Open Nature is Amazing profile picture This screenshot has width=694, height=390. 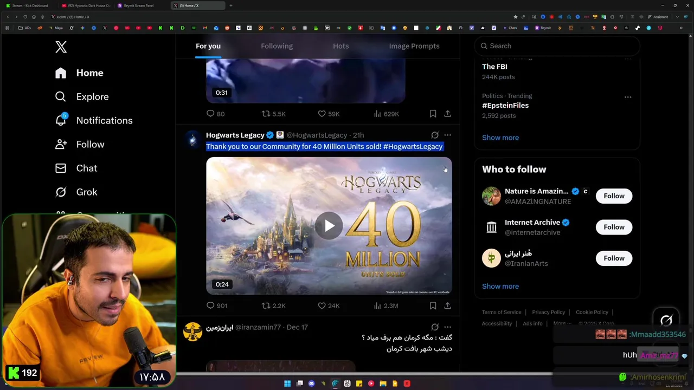click(491, 196)
